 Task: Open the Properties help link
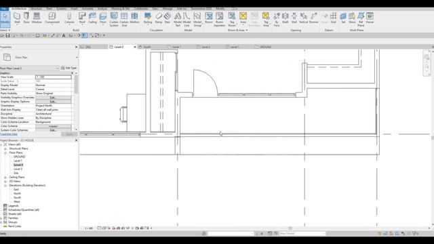pos(9,134)
